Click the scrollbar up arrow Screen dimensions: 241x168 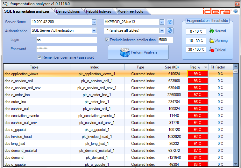[236, 66]
